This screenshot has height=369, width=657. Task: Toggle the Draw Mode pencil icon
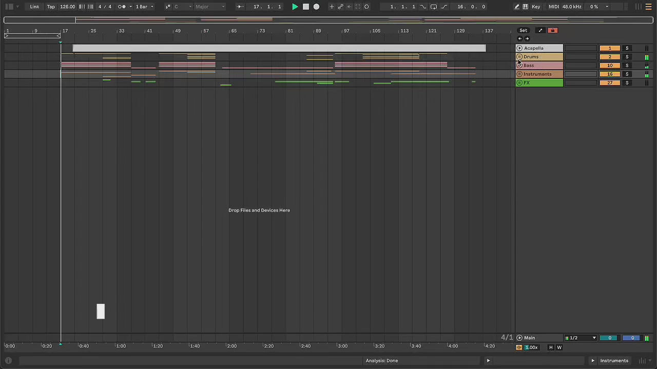[x=517, y=7]
